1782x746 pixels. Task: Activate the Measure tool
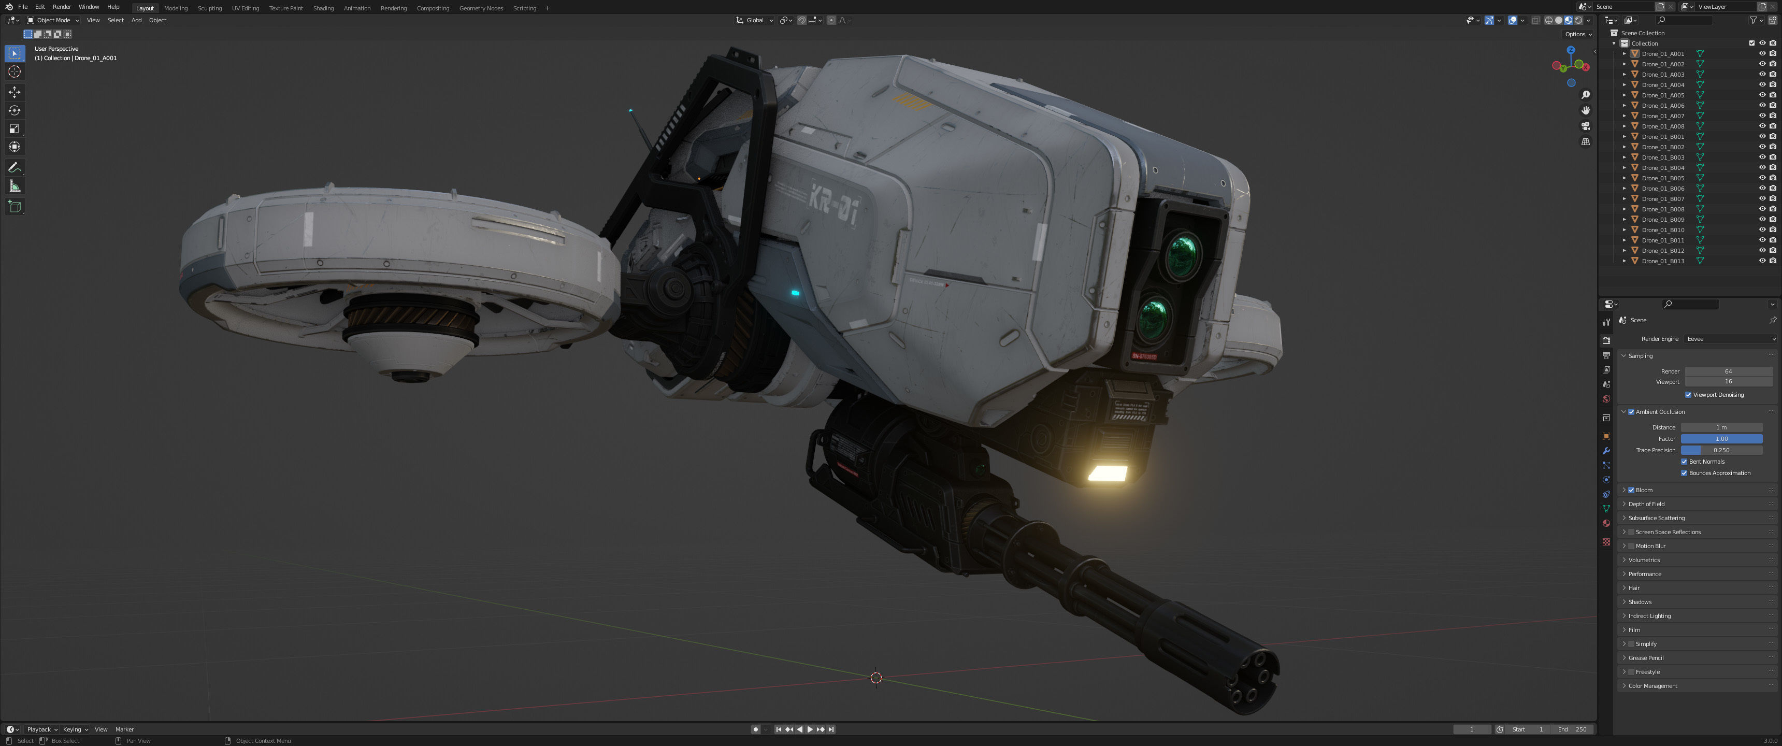click(x=15, y=186)
